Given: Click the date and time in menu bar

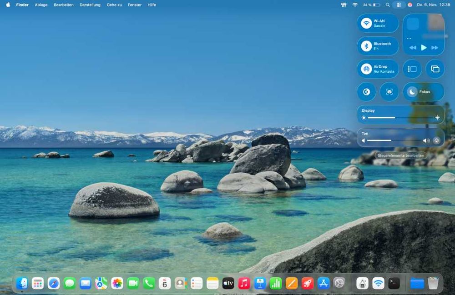Looking at the screenshot, I should (434, 5).
